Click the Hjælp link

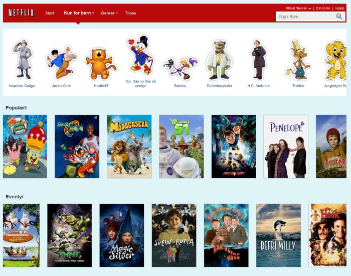point(339,9)
